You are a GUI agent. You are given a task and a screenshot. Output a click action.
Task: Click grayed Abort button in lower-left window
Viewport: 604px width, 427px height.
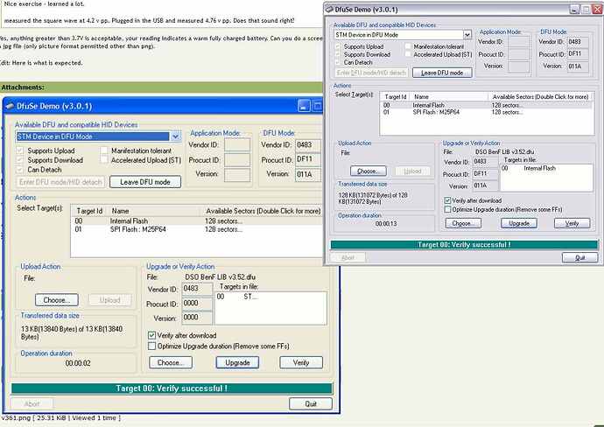click(32, 403)
